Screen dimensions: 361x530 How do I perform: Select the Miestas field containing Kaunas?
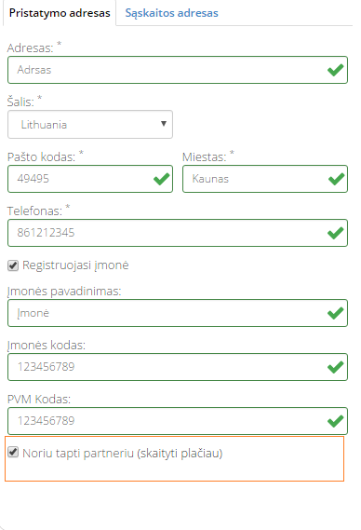coord(265,179)
